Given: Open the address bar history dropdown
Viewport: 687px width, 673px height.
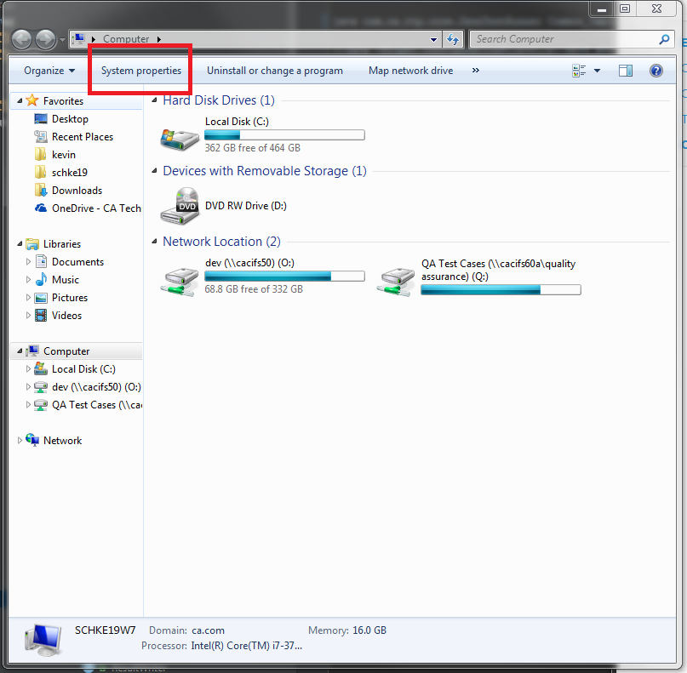Looking at the screenshot, I should click(x=433, y=39).
